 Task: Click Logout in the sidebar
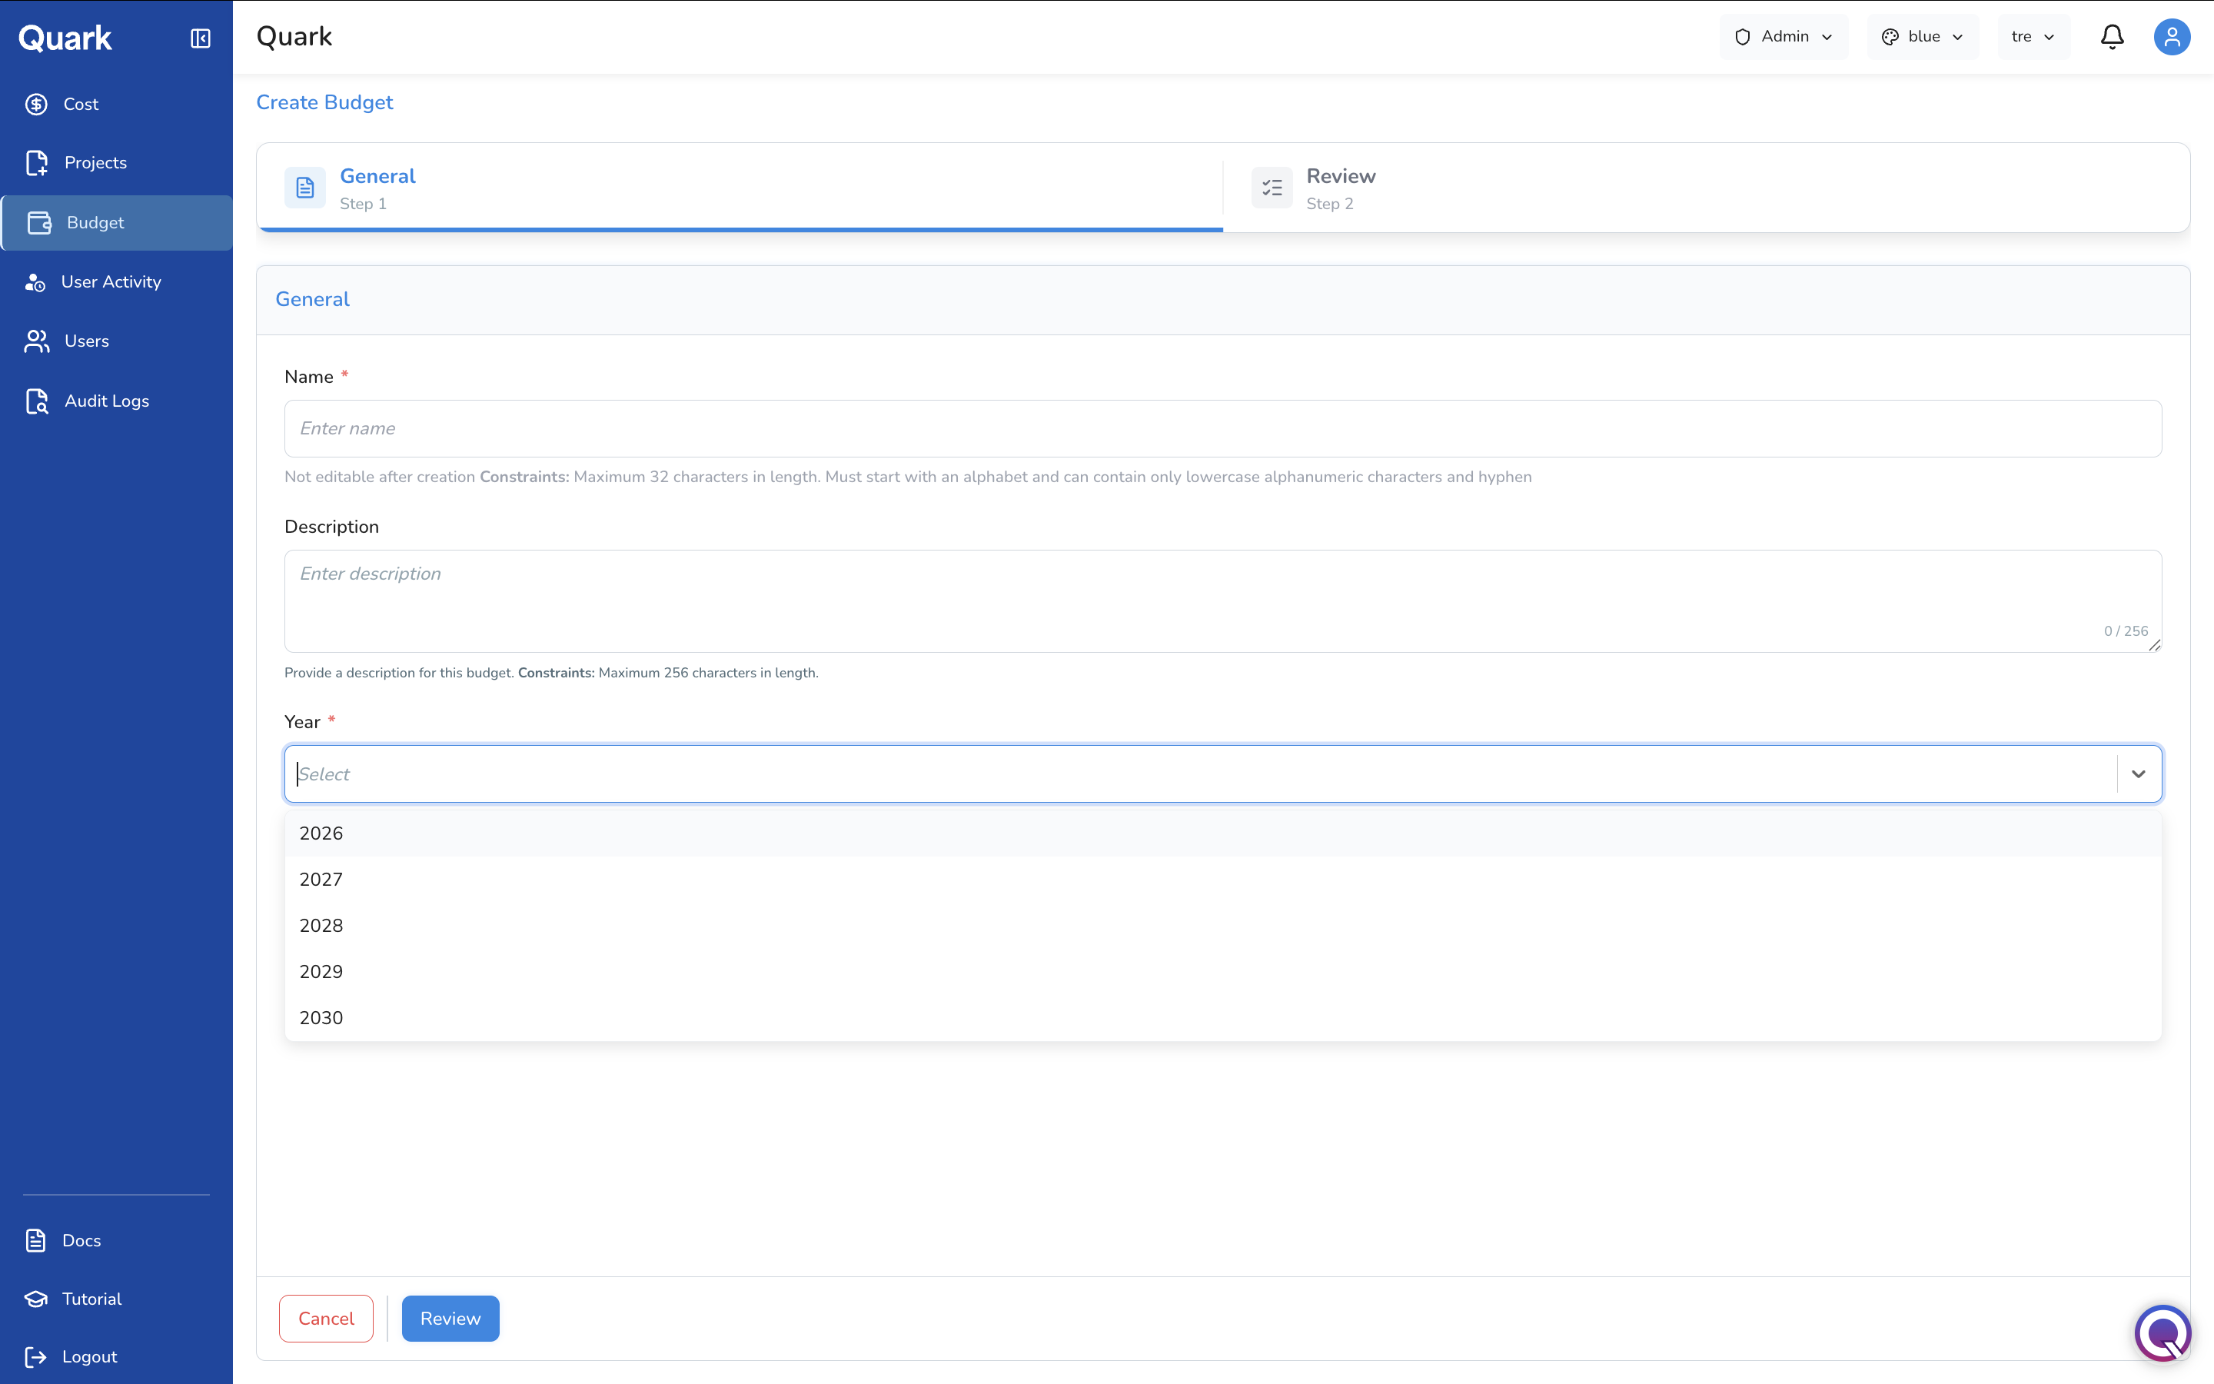coord(116,1356)
